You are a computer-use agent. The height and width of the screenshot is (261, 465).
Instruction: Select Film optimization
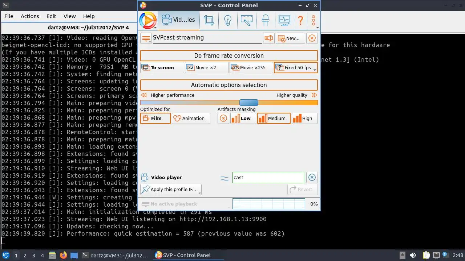coord(155,118)
